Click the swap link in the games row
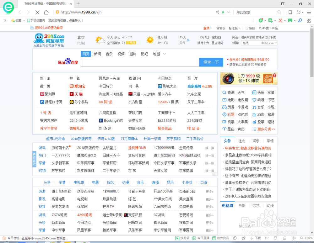Image resolution: width=314 pixels, height=243 pixels. click(209, 148)
